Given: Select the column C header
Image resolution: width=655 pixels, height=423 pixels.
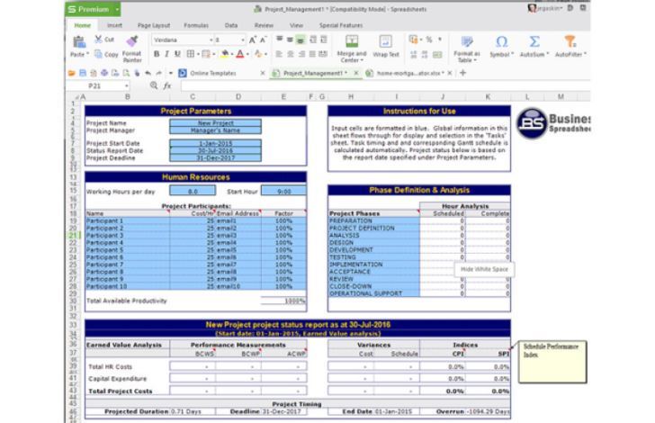Looking at the screenshot, I should 193,97.
